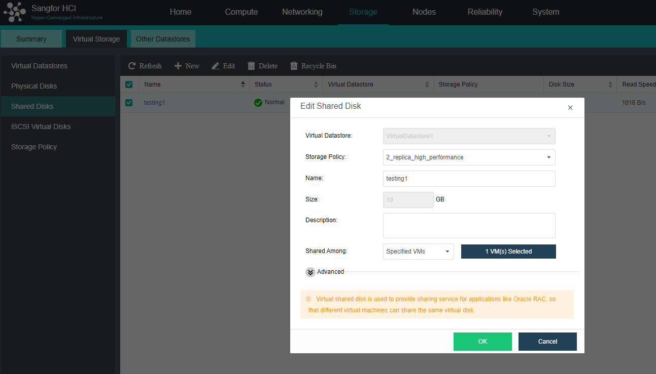Expand the Advanced section
The width and height of the screenshot is (656, 374).
click(310, 272)
